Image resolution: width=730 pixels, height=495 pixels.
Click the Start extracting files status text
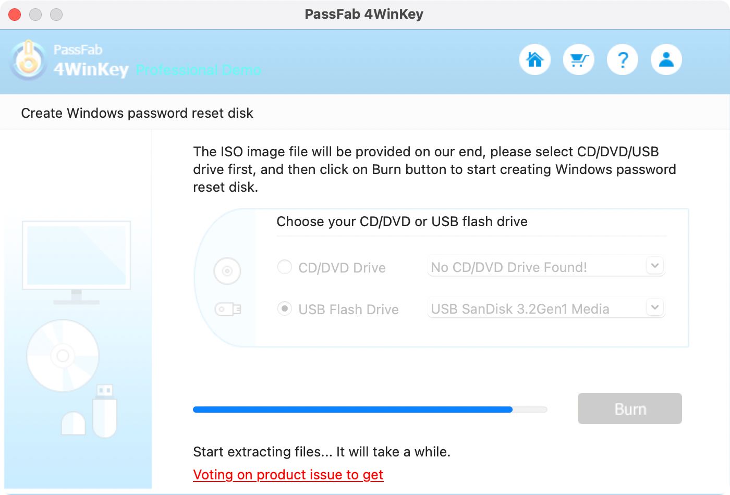pyautogui.click(x=321, y=452)
